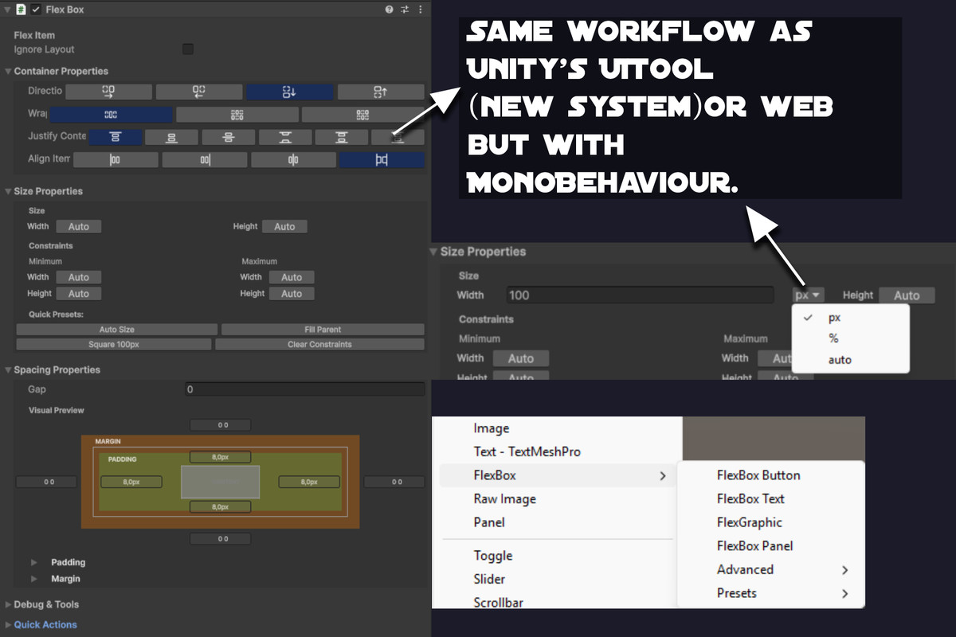Set Align Items to stretch
The height and width of the screenshot is (637, 956).
(x=382, y=160)
